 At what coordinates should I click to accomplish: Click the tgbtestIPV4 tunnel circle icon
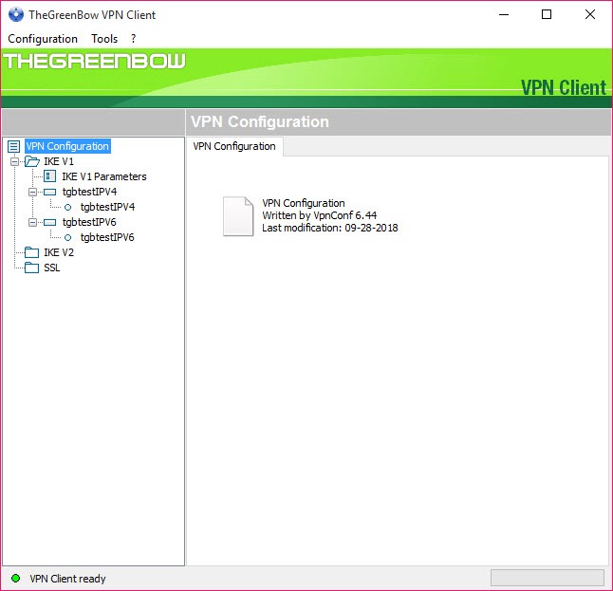click(x=67, y=207)
